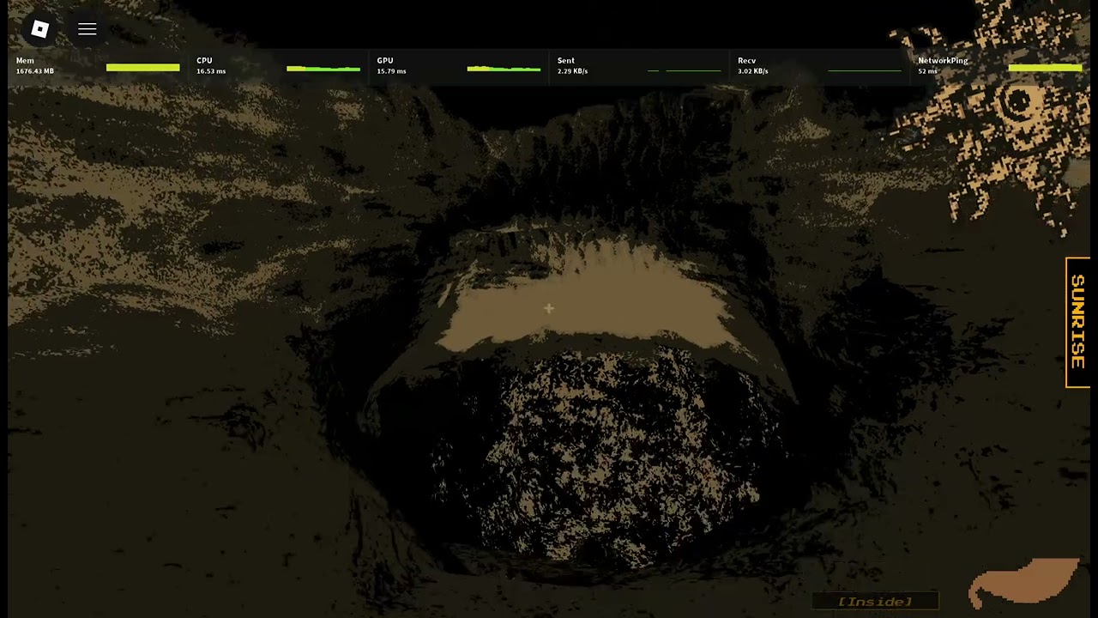The image size is (1098, 618).
Task: Open the hamburger chat menu icon
Action: coord(87,29)
